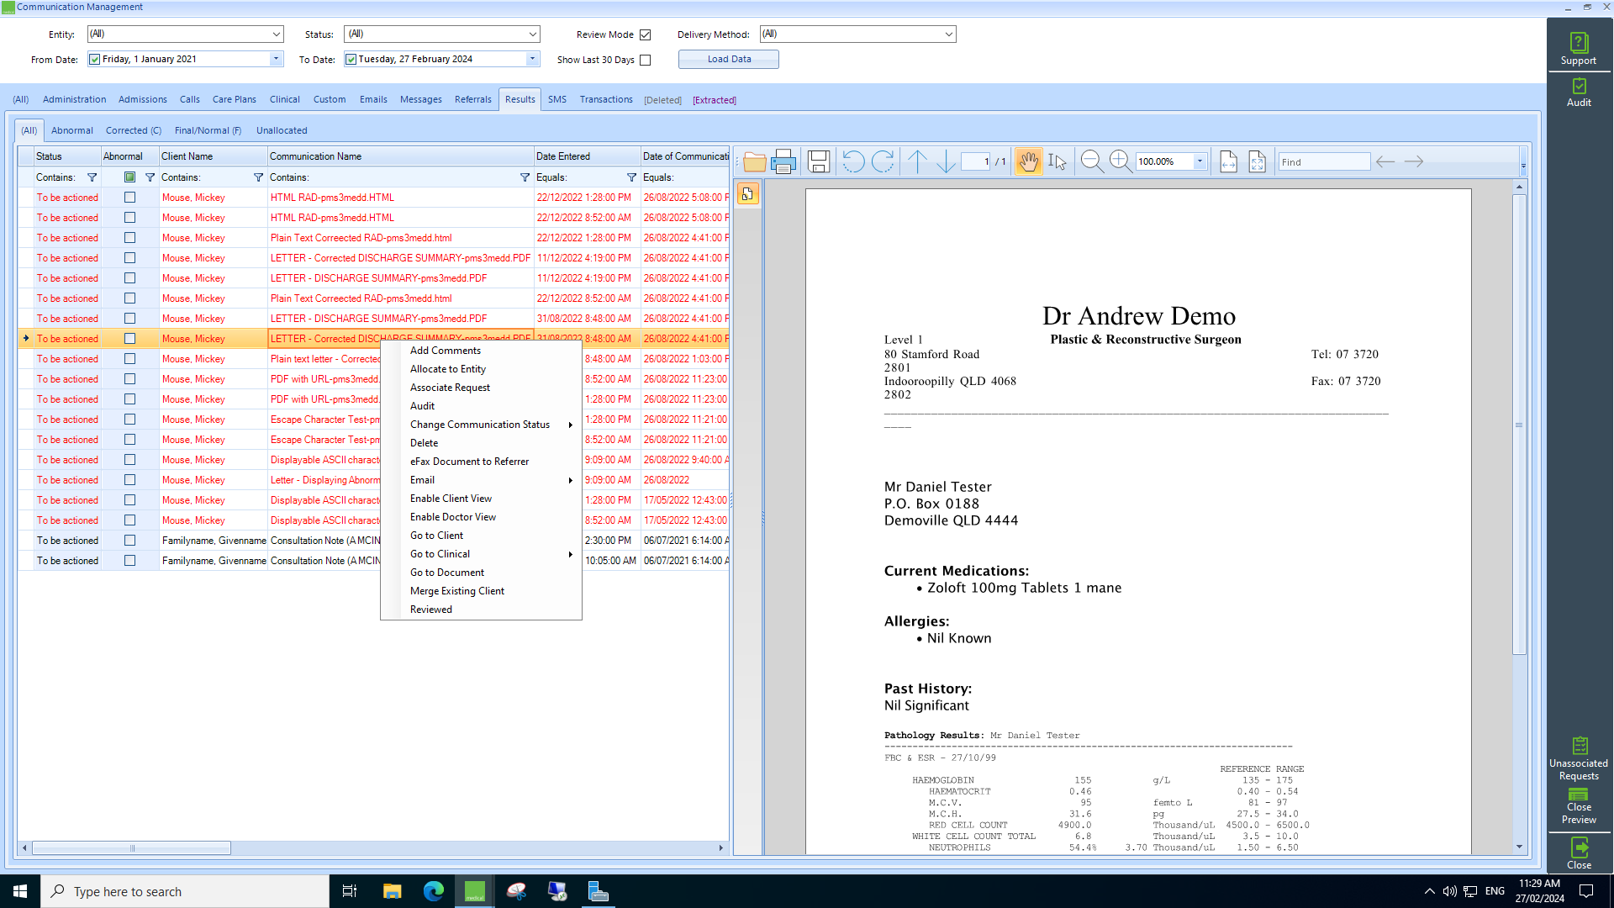Switch to the Referrals tab

click(473, 99)
